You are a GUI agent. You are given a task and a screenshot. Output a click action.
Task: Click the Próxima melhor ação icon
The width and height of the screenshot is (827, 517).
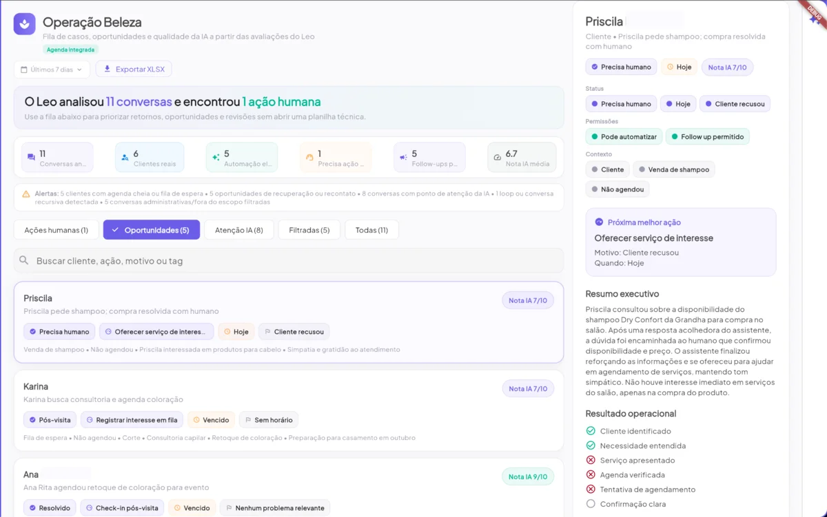coord(599,222)
